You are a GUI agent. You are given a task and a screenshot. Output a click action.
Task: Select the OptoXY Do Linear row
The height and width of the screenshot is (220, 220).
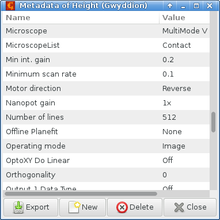pos(106,161)
